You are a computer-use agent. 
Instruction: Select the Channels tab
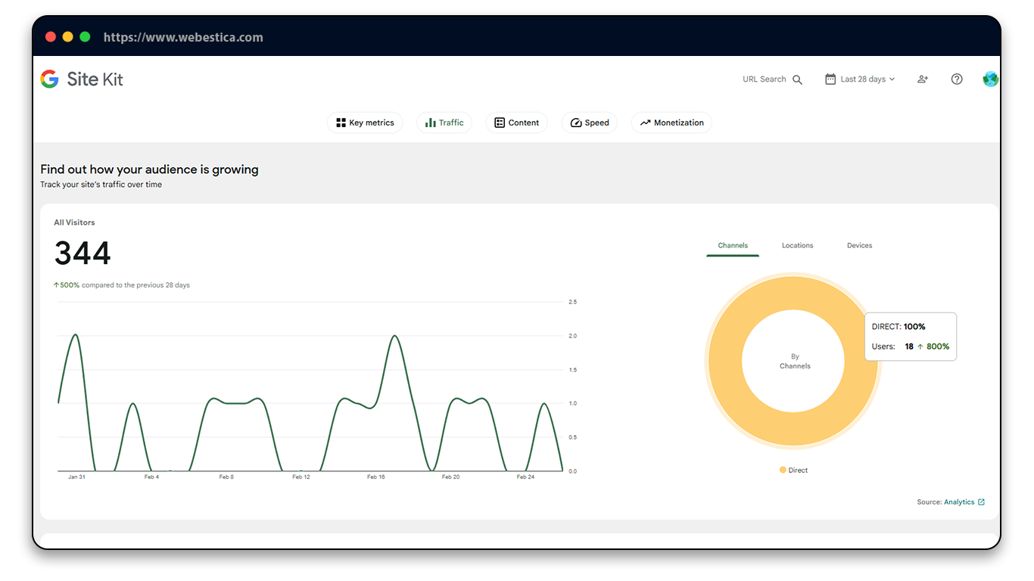coord(733,246)
